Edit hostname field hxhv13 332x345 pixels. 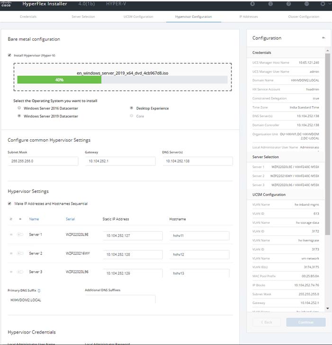[199, 273]
